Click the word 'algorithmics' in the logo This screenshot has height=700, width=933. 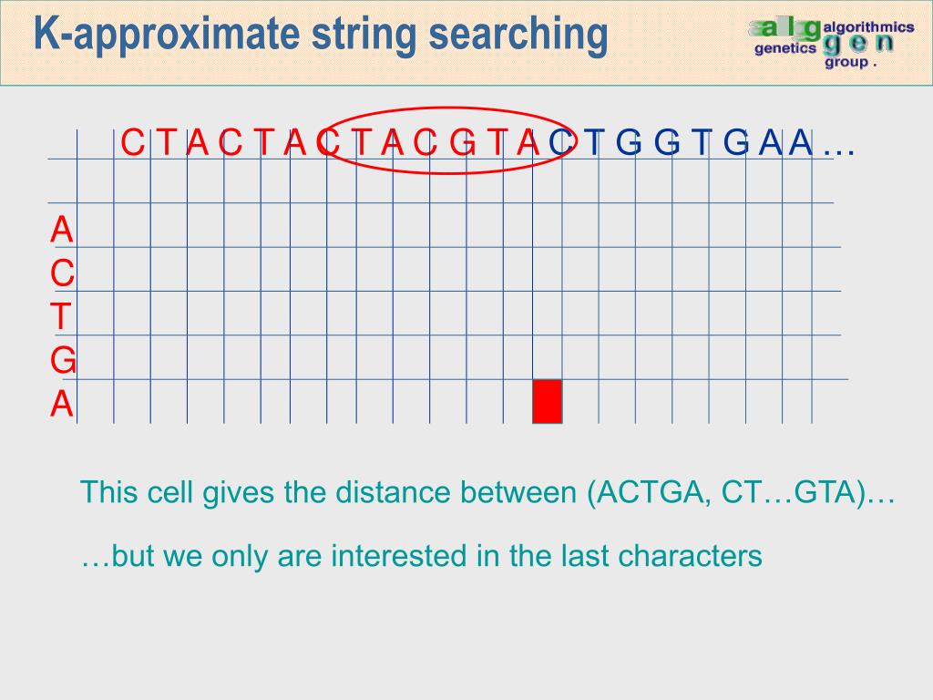coord(868,26)
